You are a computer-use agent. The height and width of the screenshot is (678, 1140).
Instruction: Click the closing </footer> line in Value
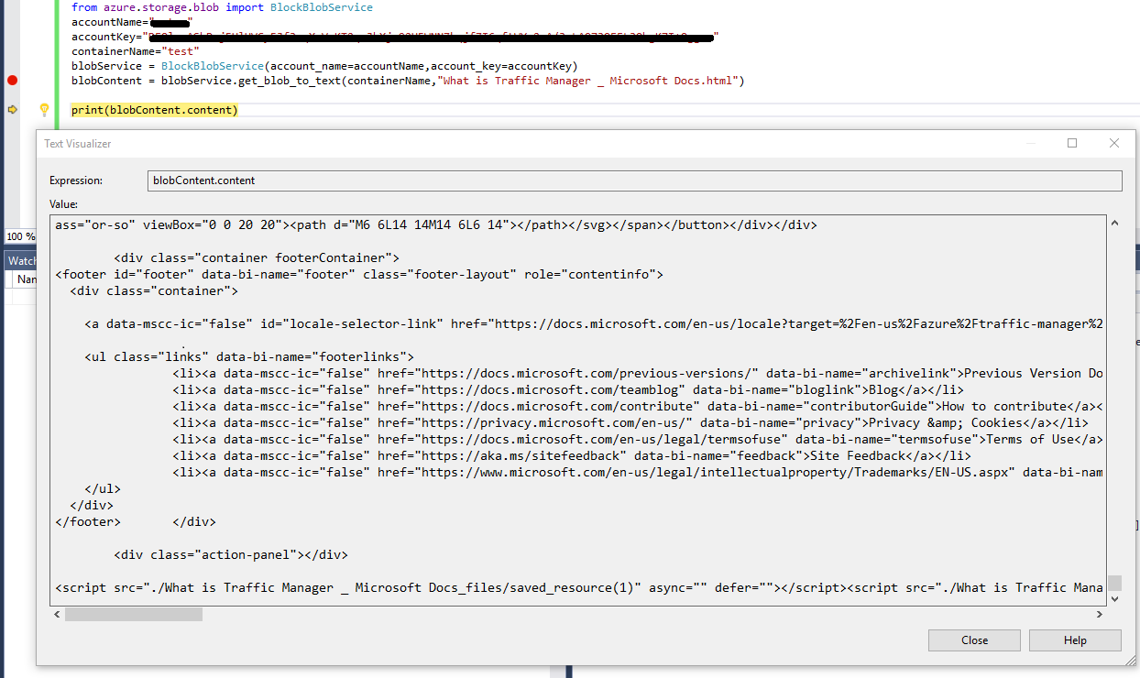point(88,521)
